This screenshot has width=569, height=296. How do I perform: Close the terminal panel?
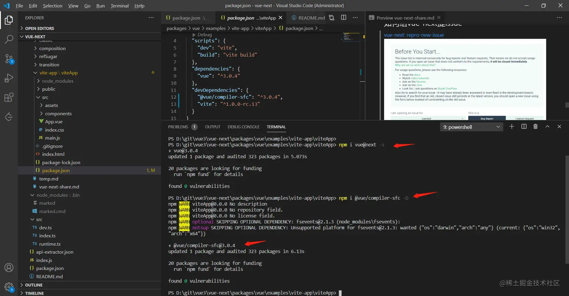(560, 127)
